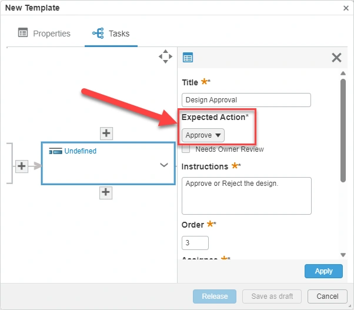Click the Apply button
The width and height of the screenshot is (354, 310).
(x=323, y=271)
